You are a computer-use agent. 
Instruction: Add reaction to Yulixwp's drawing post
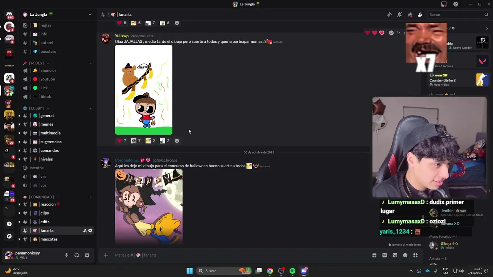click(177, 141)
